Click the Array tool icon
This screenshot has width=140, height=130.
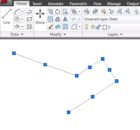pyautogui.click(x=65, y=27)
